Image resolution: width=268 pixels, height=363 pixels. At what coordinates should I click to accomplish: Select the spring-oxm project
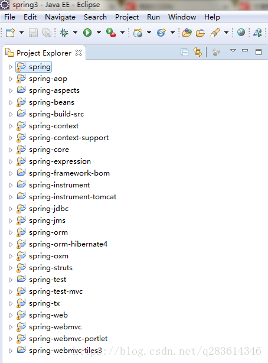[48, 256]
